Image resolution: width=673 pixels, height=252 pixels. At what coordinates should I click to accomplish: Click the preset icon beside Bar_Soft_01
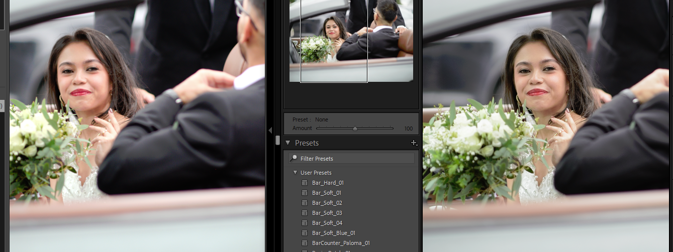point(305,193)
